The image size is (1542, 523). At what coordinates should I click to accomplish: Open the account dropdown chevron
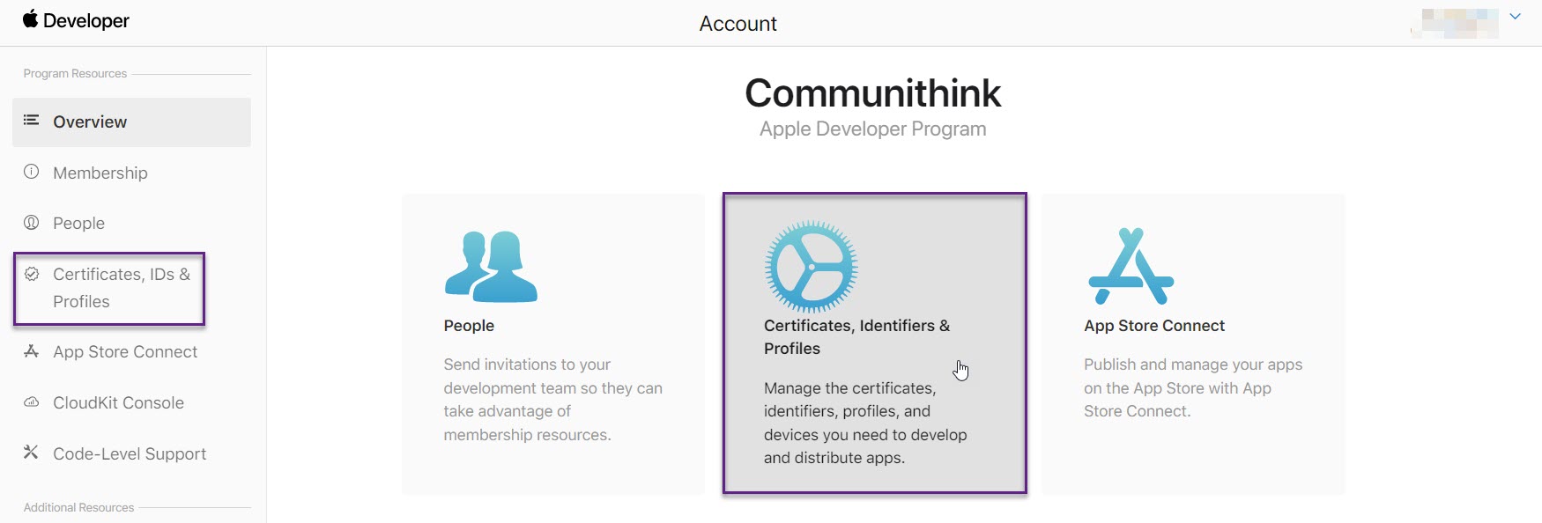click(1515, 17)
